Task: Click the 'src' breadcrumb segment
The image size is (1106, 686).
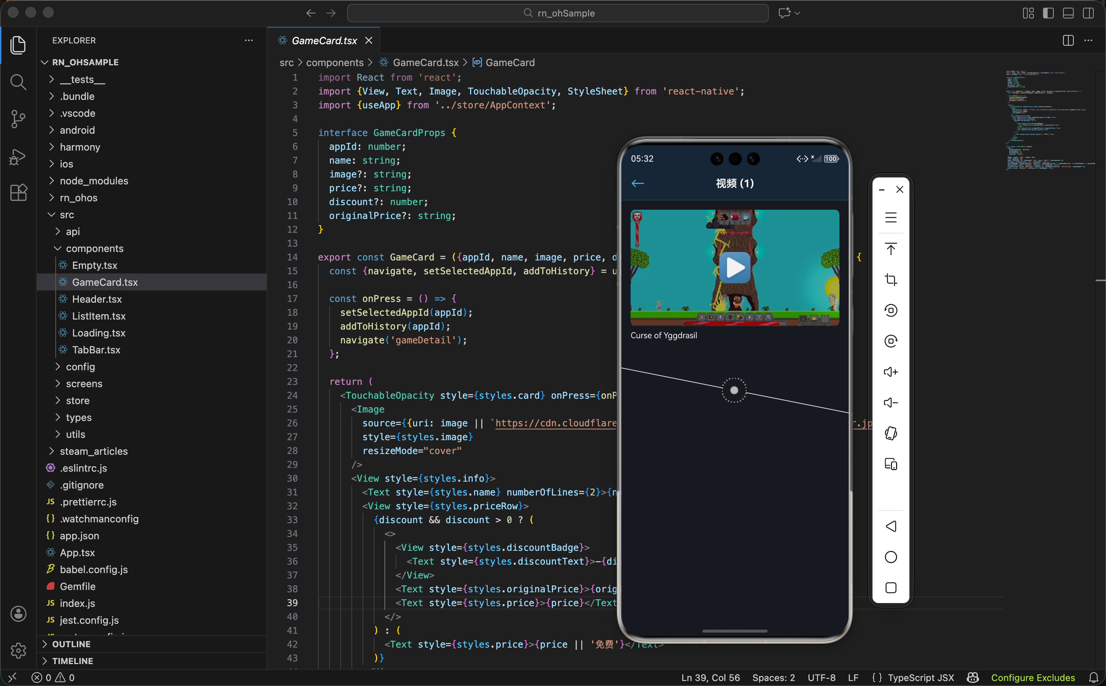Action: pos(286,63)
